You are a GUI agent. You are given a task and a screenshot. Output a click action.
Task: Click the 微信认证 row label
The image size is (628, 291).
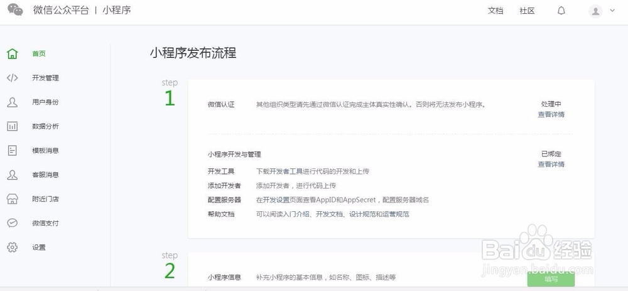pyautogui.click(x=221, y=104)
